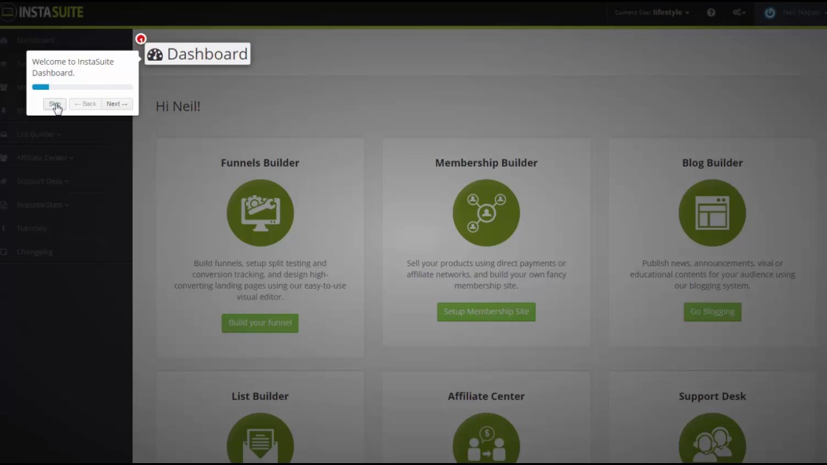The image size is (827, 465).
Task: Click the Welcome to InstaSuite Dashboard text
Action: [73, 67]
